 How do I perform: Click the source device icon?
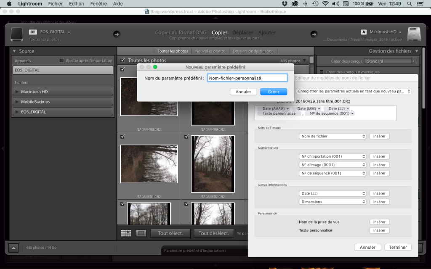tap(17, 34)
